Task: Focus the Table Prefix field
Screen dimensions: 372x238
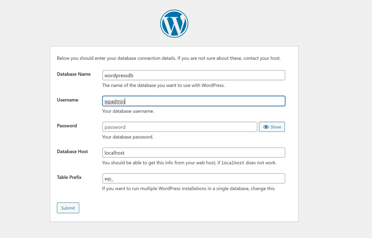Action: 194,178
